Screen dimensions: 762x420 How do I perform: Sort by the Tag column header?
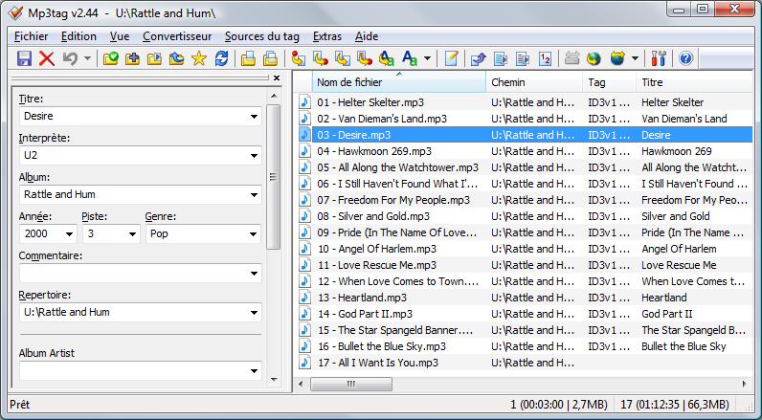pyautogui.click(x=610, y=82)
